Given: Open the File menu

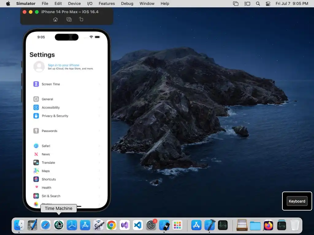Looking at the screenshot, I should (45, 4).
